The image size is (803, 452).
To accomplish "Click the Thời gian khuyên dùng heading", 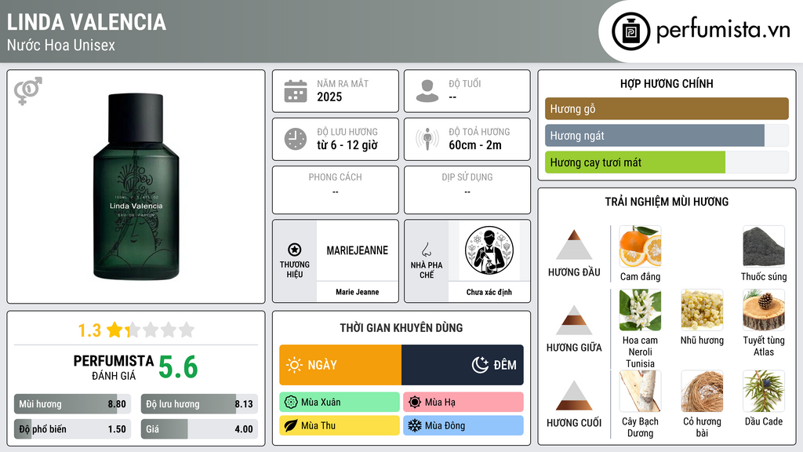I will tap(401, 328).
